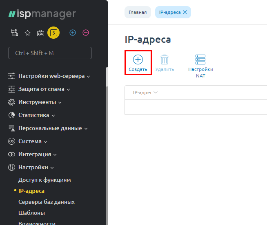Click the Настройки section icon
This screenshot has height=225, width=267.
(11, 168)
